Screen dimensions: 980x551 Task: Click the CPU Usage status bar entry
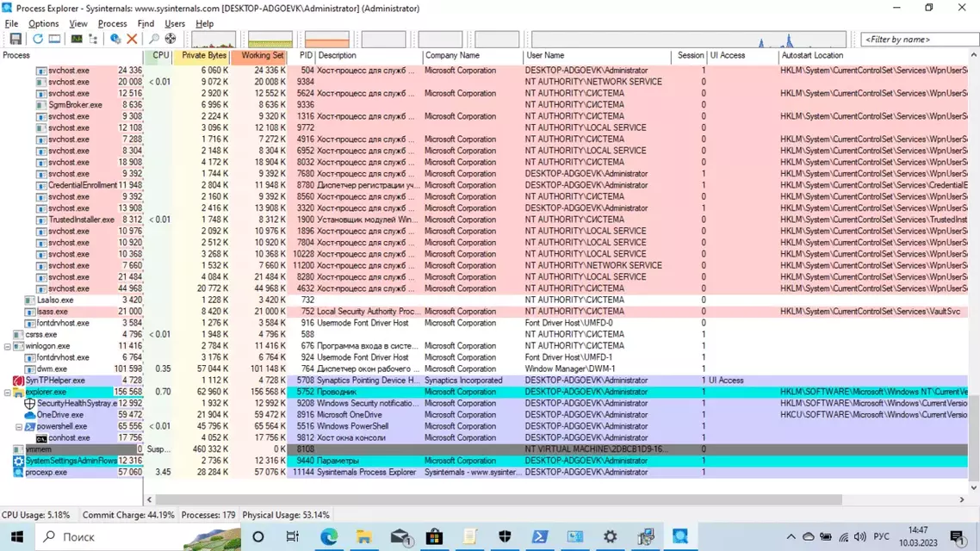click(x=36, y=516)
